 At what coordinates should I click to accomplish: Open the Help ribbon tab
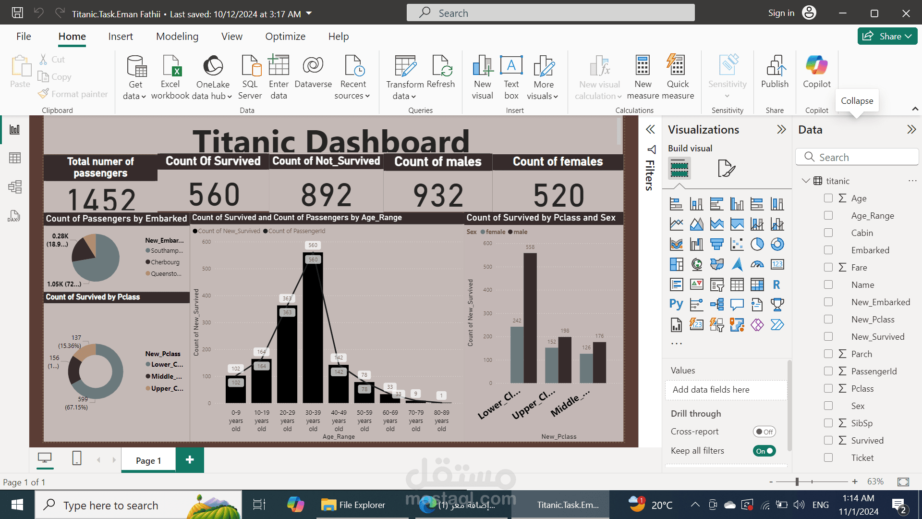339,37
